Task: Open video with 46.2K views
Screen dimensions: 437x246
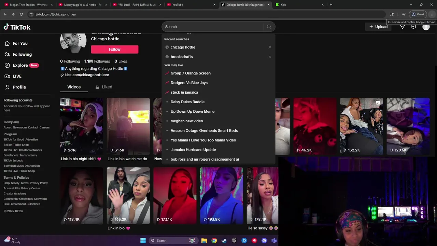Action: 315,126
